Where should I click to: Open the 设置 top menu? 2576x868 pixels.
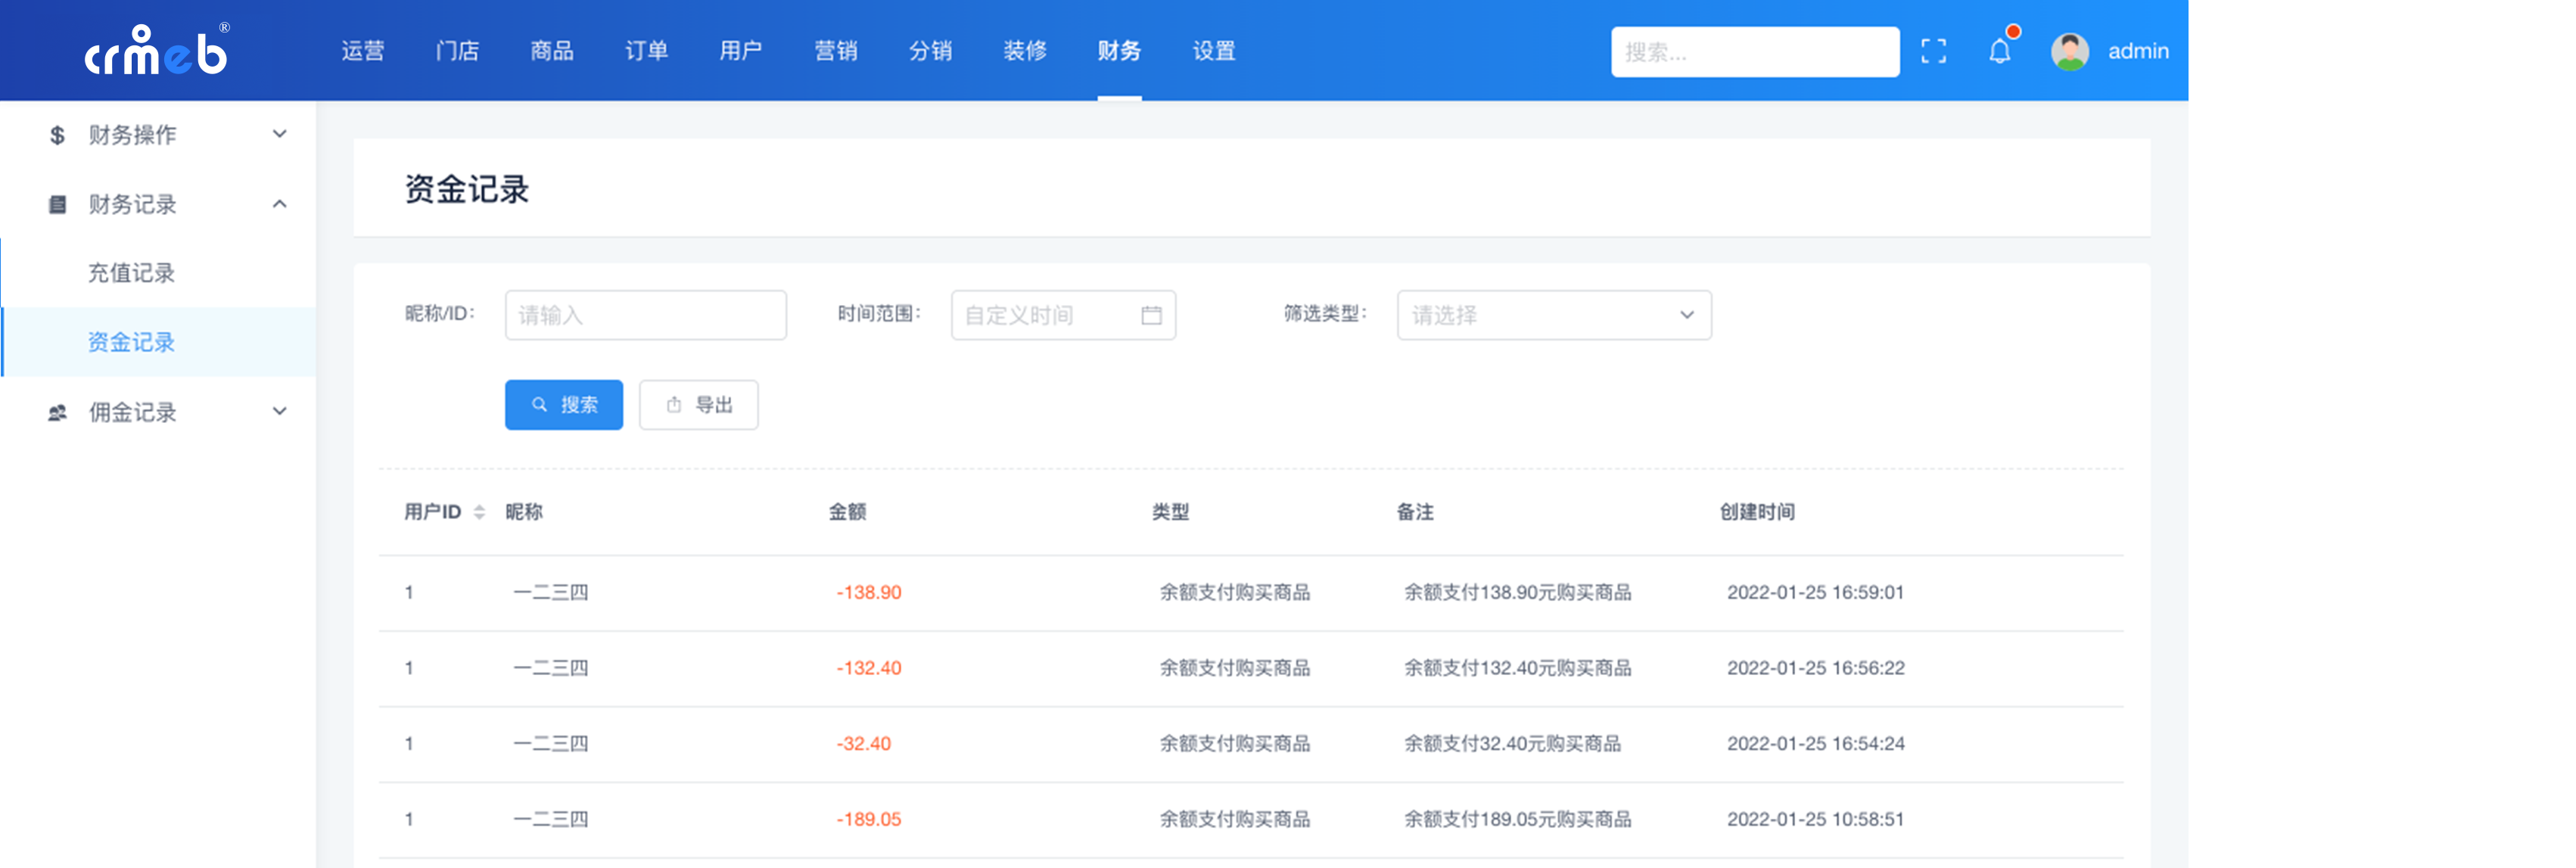click(1214, 51)
